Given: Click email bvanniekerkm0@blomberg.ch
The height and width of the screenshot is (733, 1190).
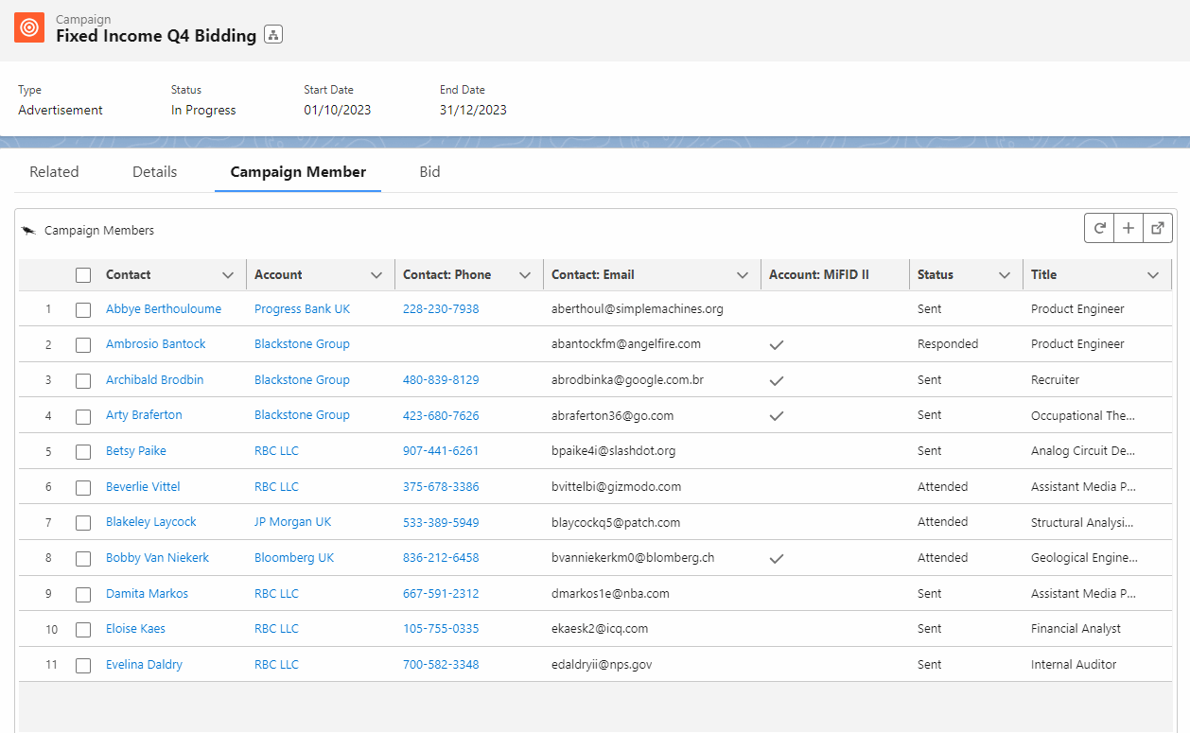Looking at the screenshot, I should click(633, 557).
